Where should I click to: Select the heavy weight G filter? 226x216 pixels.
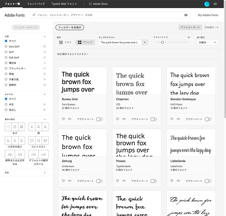(22, 127)
